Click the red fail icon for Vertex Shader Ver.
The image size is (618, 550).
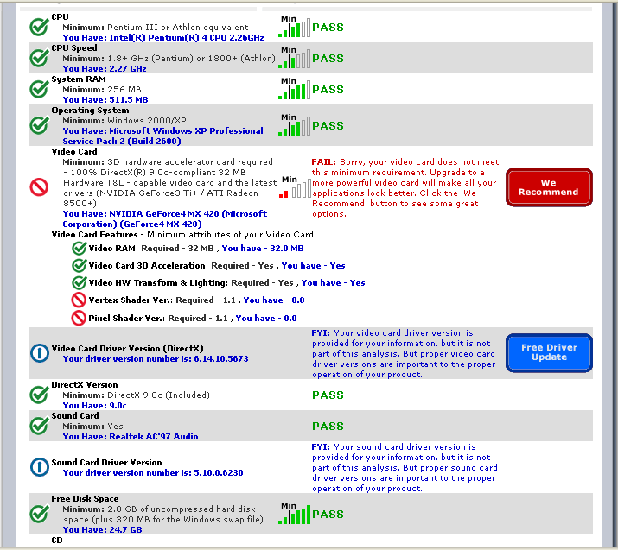[80, 300]
